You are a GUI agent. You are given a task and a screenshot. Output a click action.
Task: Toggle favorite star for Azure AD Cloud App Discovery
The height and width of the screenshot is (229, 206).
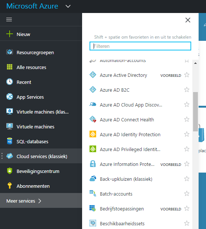click(x=187, y=105)
